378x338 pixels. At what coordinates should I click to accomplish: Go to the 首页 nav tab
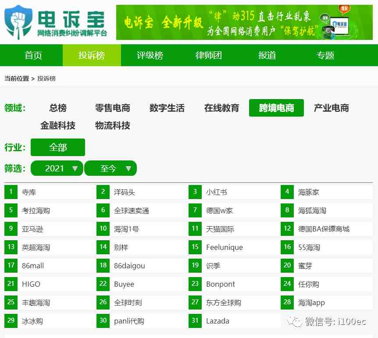click(33, 55)
